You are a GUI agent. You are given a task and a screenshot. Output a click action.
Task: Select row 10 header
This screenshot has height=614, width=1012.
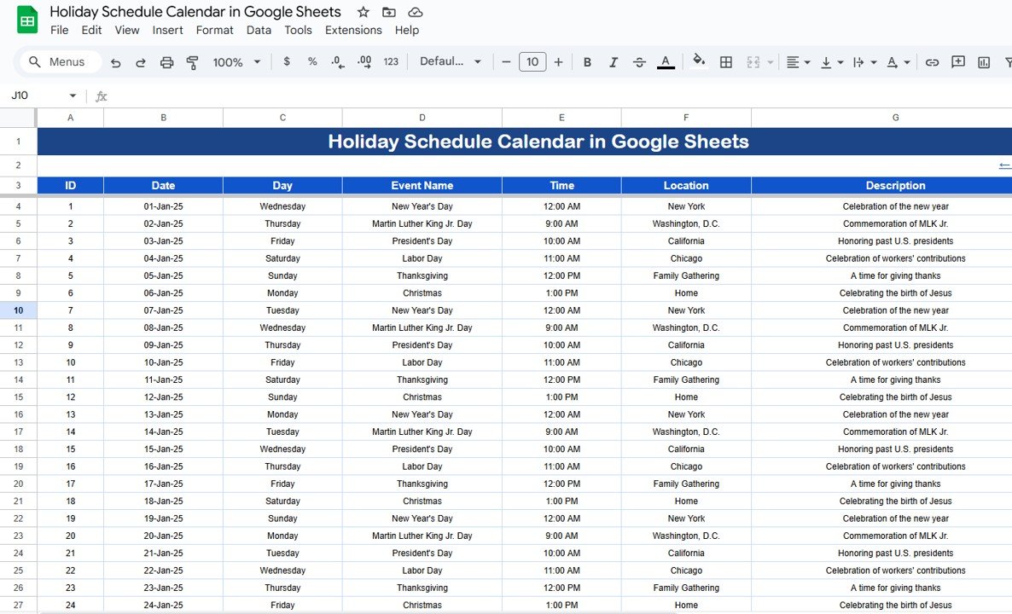18,310
